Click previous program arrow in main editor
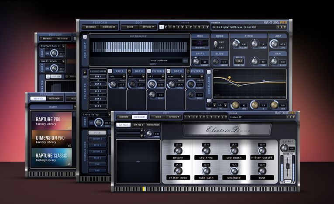 click(278, 27)
